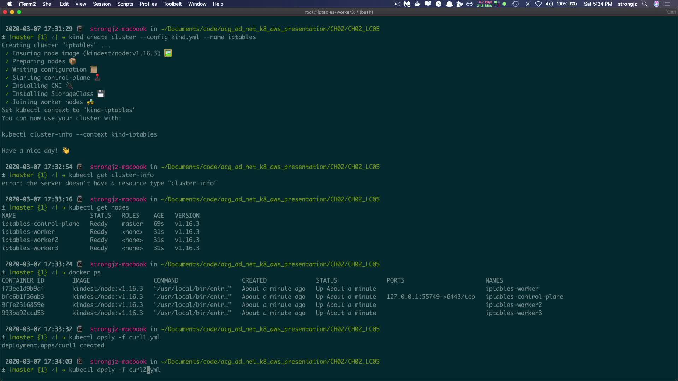The image size is (678, 381).
Task: Open Spotlight search magnifier icon
Action: tap(645, 4)
